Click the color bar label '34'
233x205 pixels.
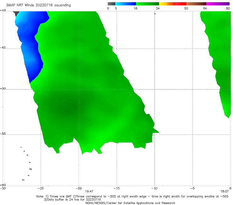(x=158, y=8)
